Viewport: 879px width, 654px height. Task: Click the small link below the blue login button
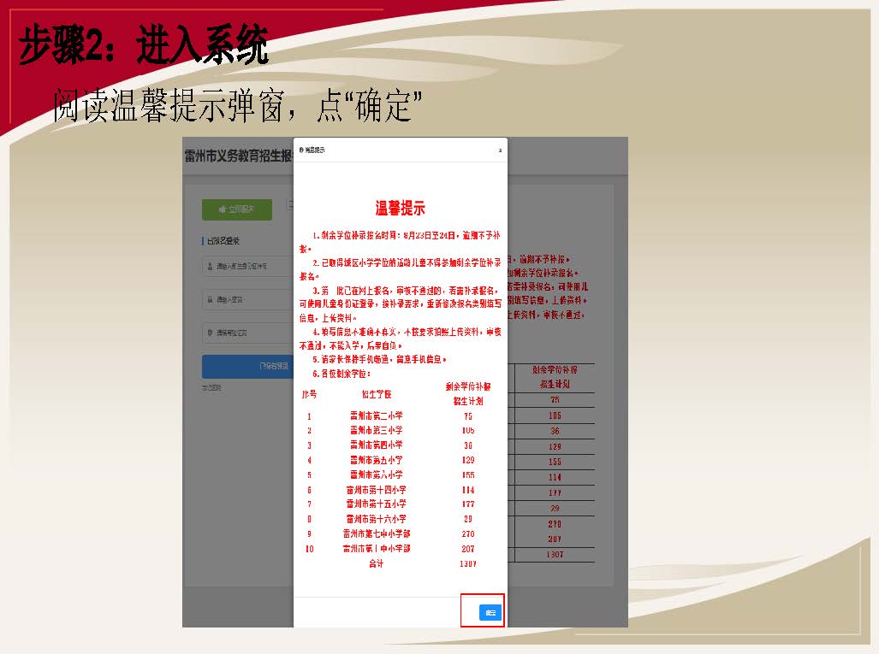tap(211, 387)
